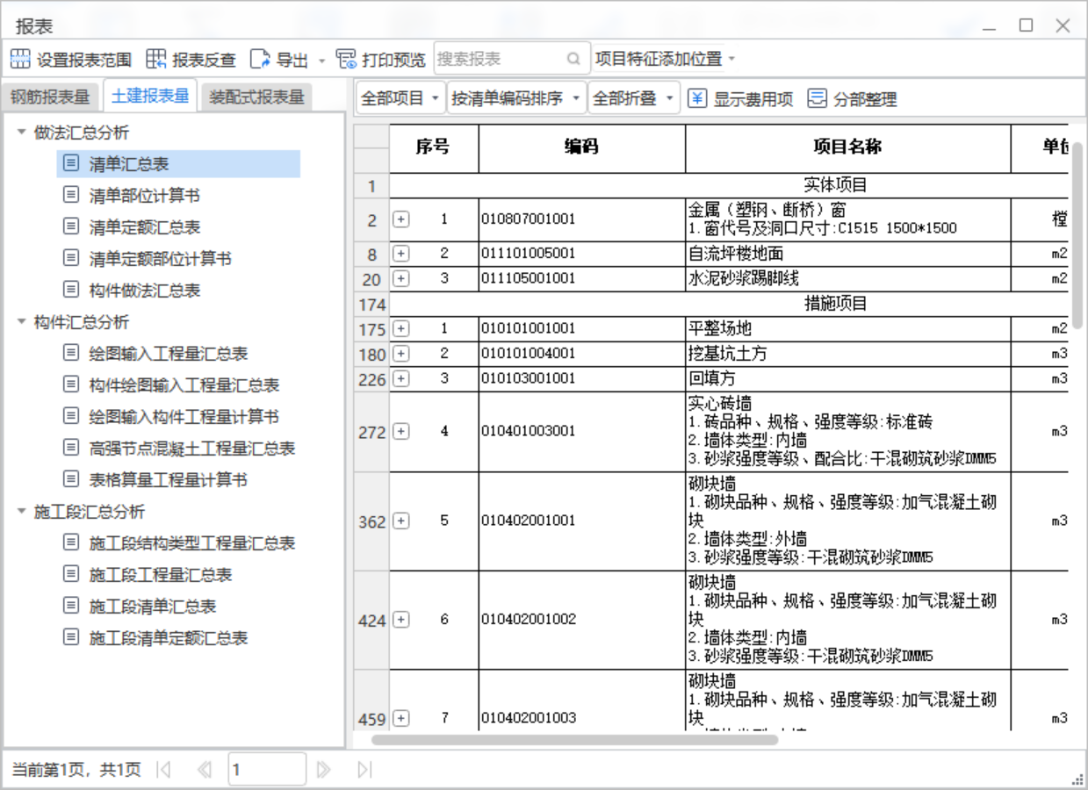Click the 导出 export icon
This screenshot has width=1088, height=790.
(x=260, y=59)
